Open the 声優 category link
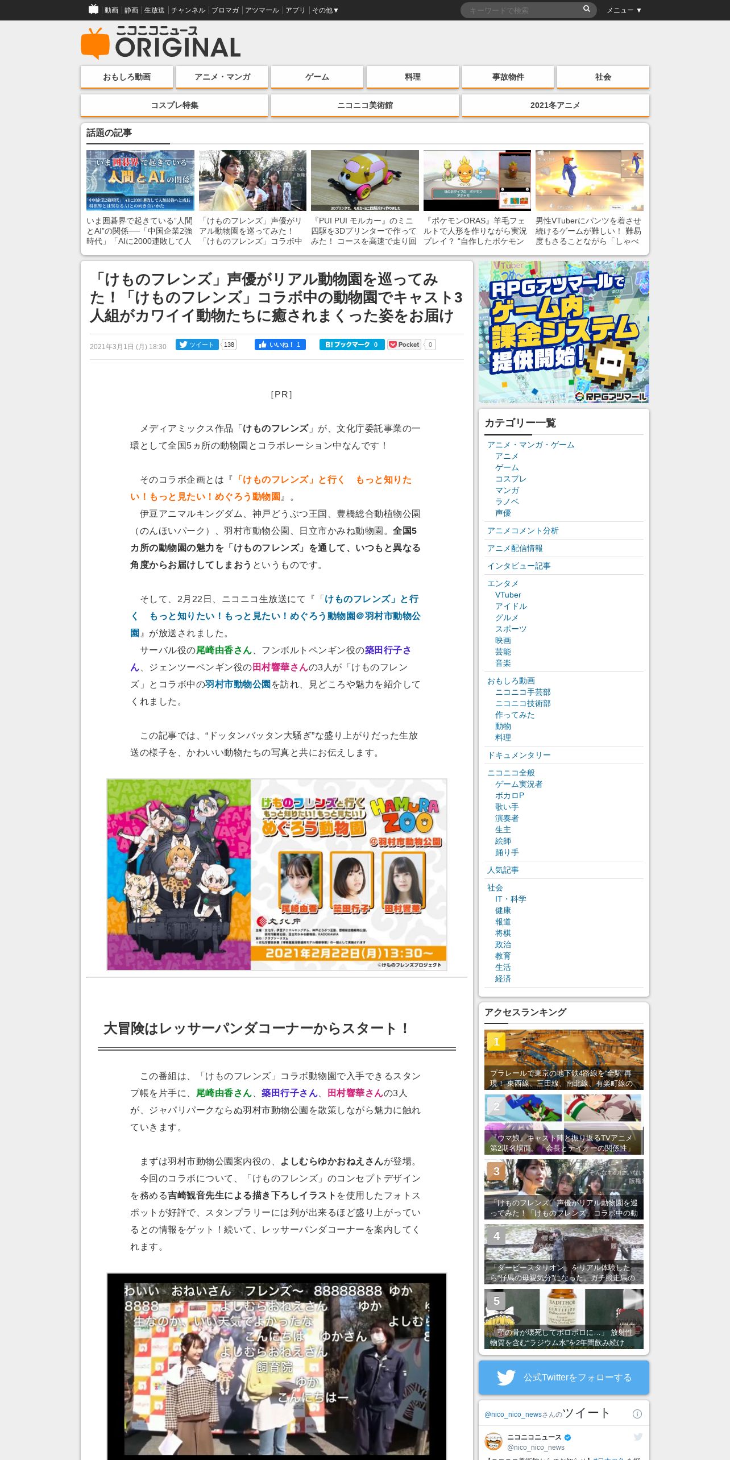Image resolution: width=730 pixels, height=1460 pixels. click(503, 513)
